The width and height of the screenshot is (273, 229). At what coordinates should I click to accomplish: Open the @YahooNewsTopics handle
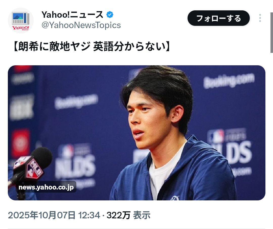[x=81, y=25]
